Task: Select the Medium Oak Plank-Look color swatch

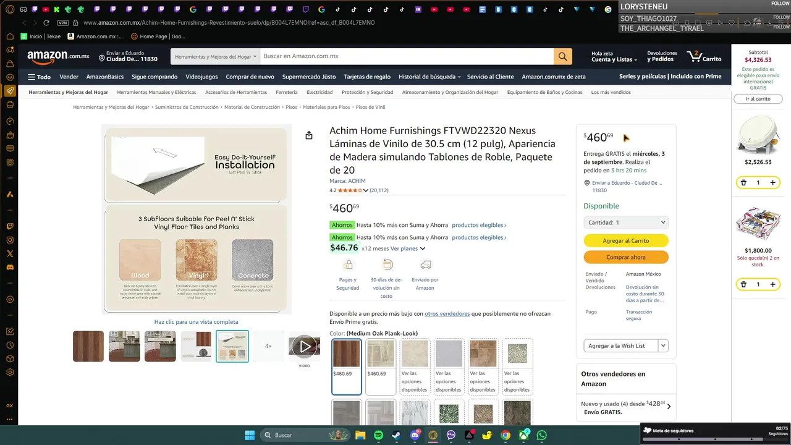Action: pyautogui.click(x=347, y=366)
